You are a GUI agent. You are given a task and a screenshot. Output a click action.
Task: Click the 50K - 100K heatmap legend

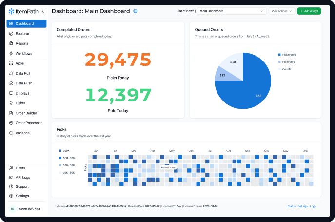pyautogui.click(x=67, y=158)
